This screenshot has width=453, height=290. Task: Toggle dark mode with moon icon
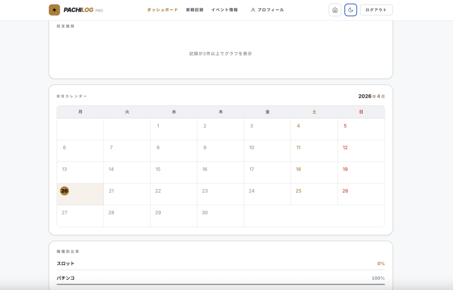(x=351, y=10)
